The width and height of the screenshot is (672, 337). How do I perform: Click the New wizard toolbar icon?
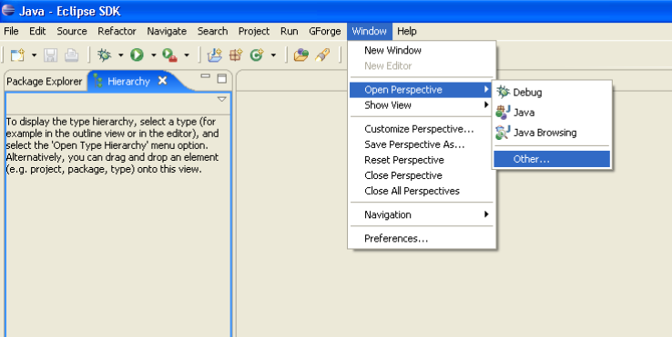(17, 55)
